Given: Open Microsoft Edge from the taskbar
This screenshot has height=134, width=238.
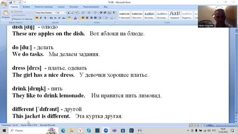Looking at the screenshot, I should pos(63,130).
